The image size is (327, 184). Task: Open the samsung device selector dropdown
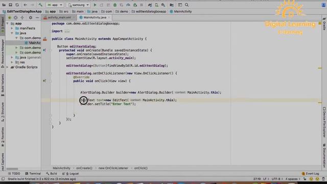78,5
